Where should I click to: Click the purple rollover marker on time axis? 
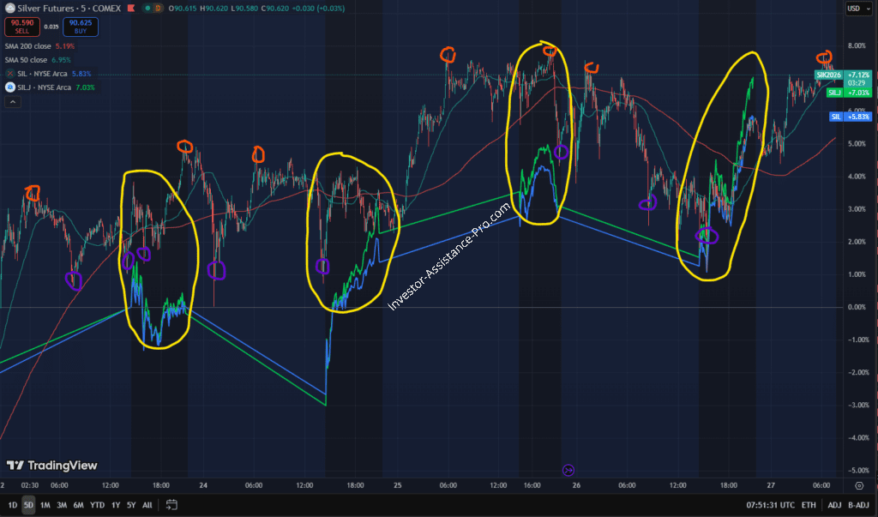[568, 470]
